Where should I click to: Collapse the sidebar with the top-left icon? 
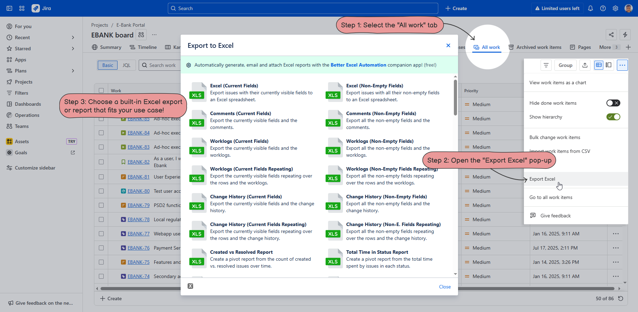tap(9, 8)
